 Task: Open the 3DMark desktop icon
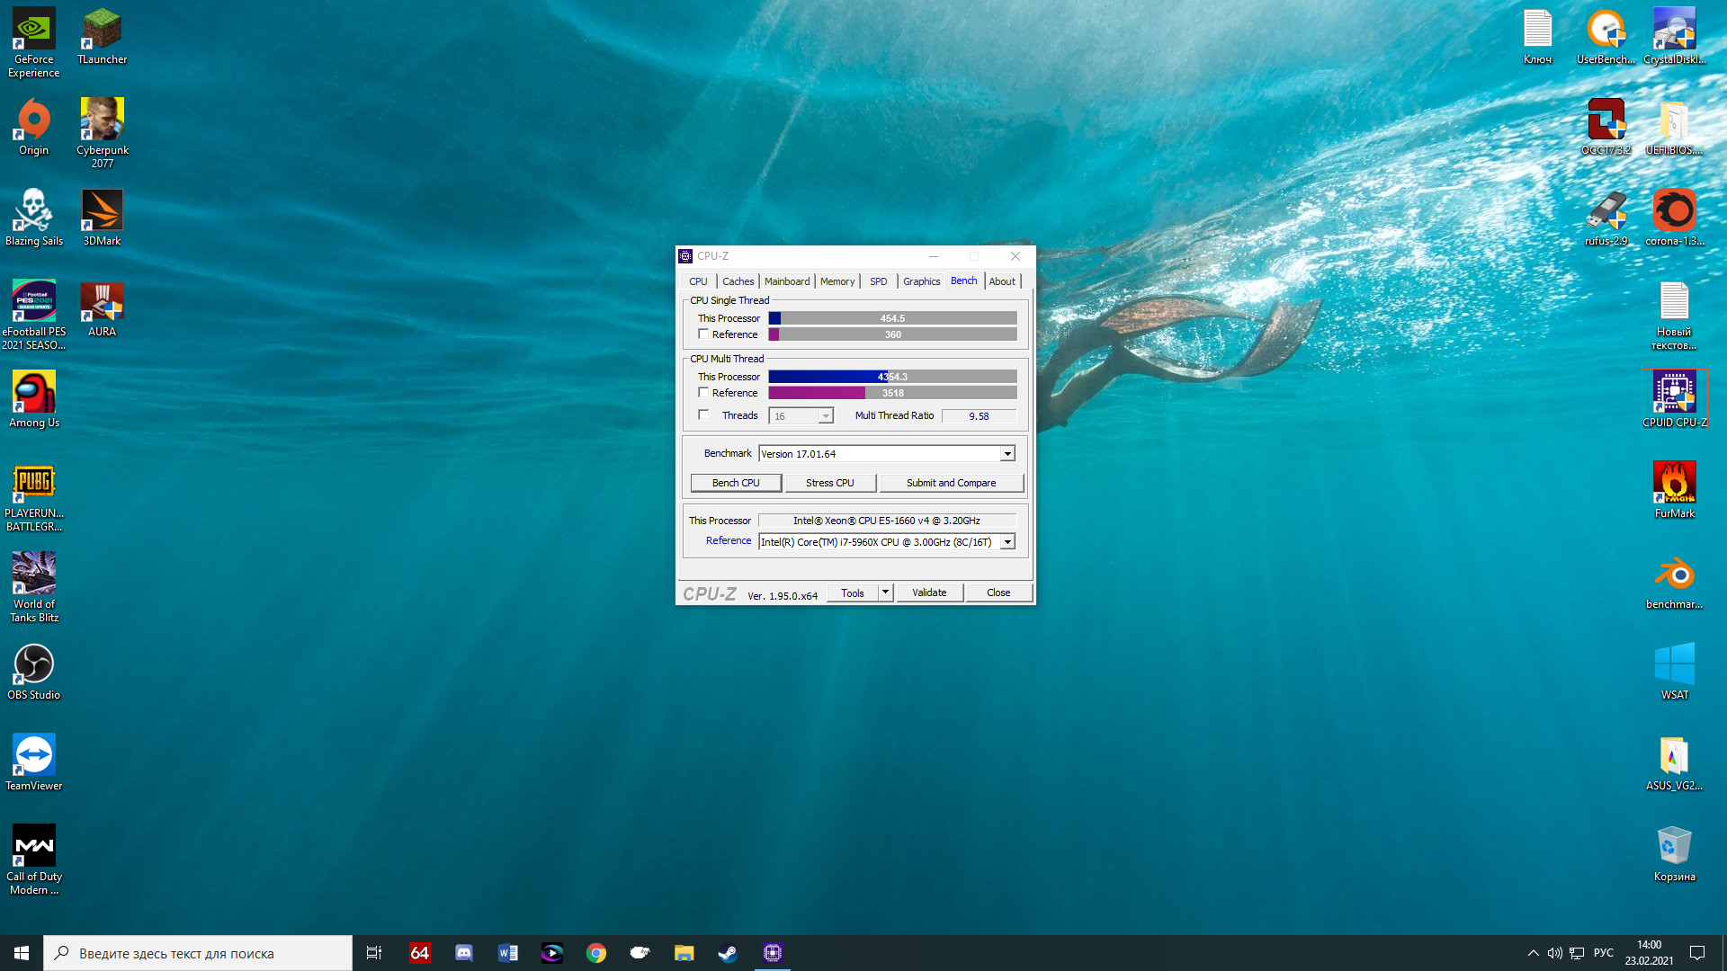pyautogui.click(x=102, y=217)
